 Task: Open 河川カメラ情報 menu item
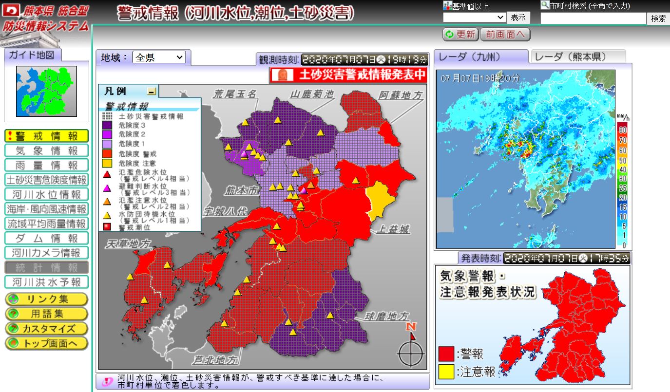pyautogui.click(x=46, y=253)
